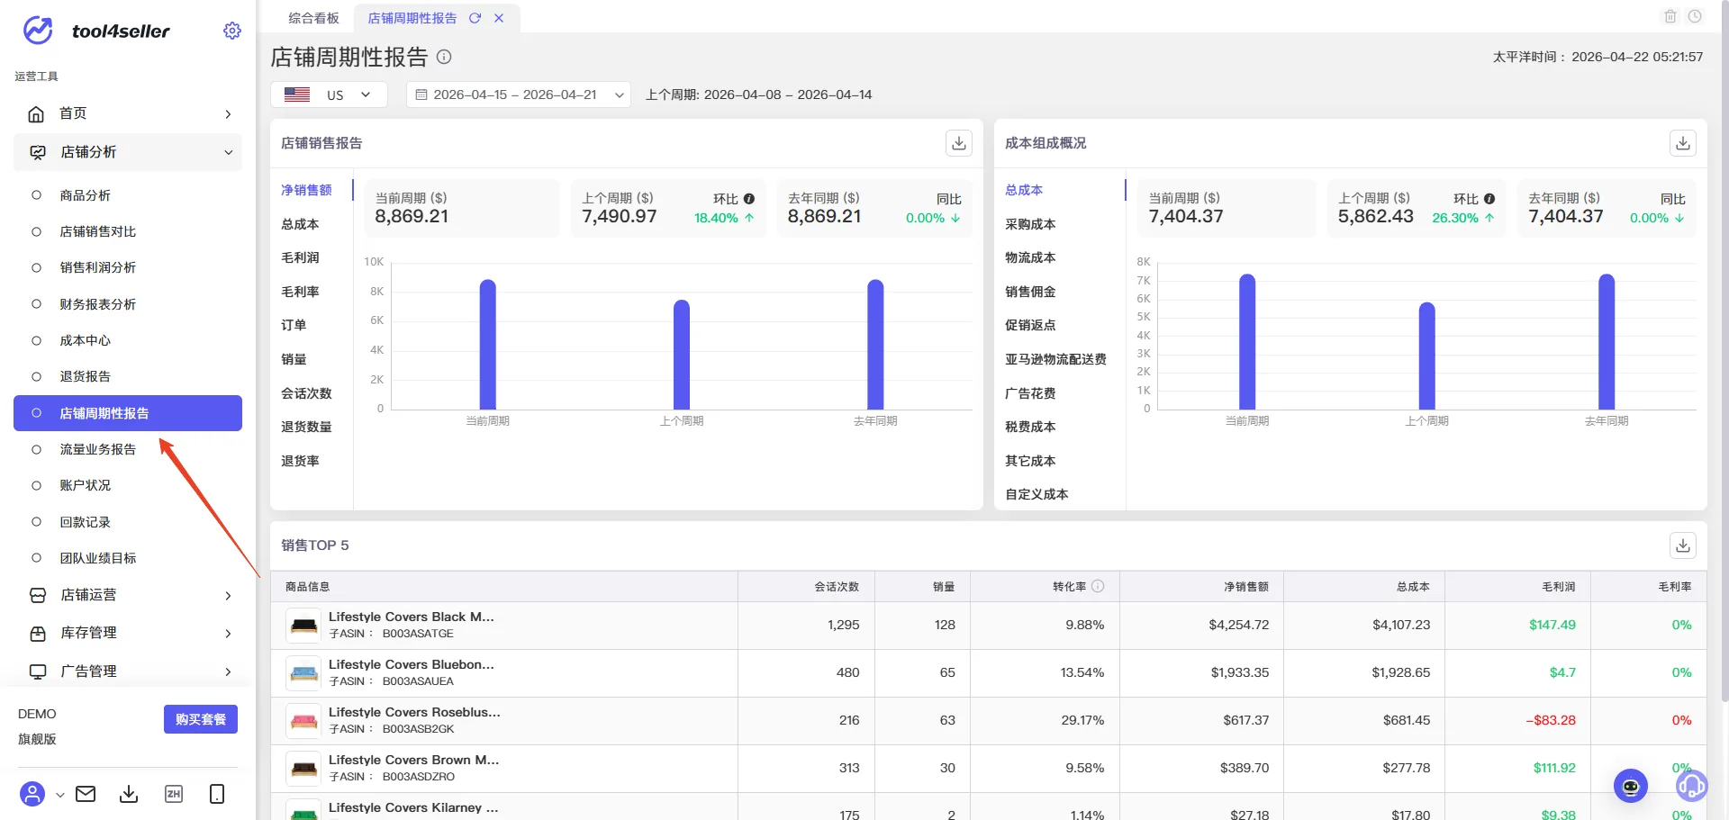Expand the 店铺运营 menu chevron
Image resolution: width=1729 pixels, height=820 pixels.
pos(228,596)
